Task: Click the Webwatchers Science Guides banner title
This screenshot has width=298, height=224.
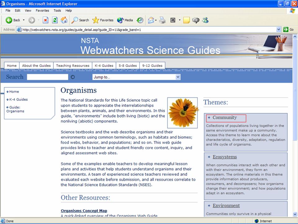Action: click(x=150, y=50)
